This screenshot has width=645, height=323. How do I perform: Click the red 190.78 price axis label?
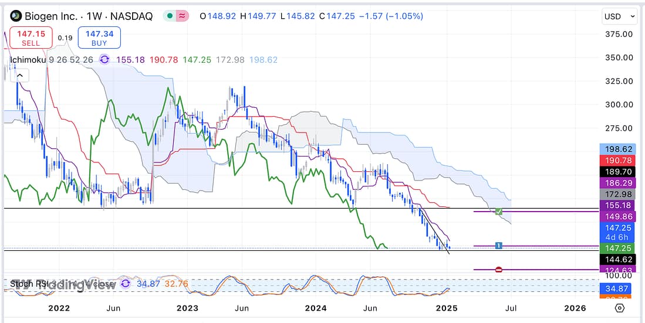[620, 160]
